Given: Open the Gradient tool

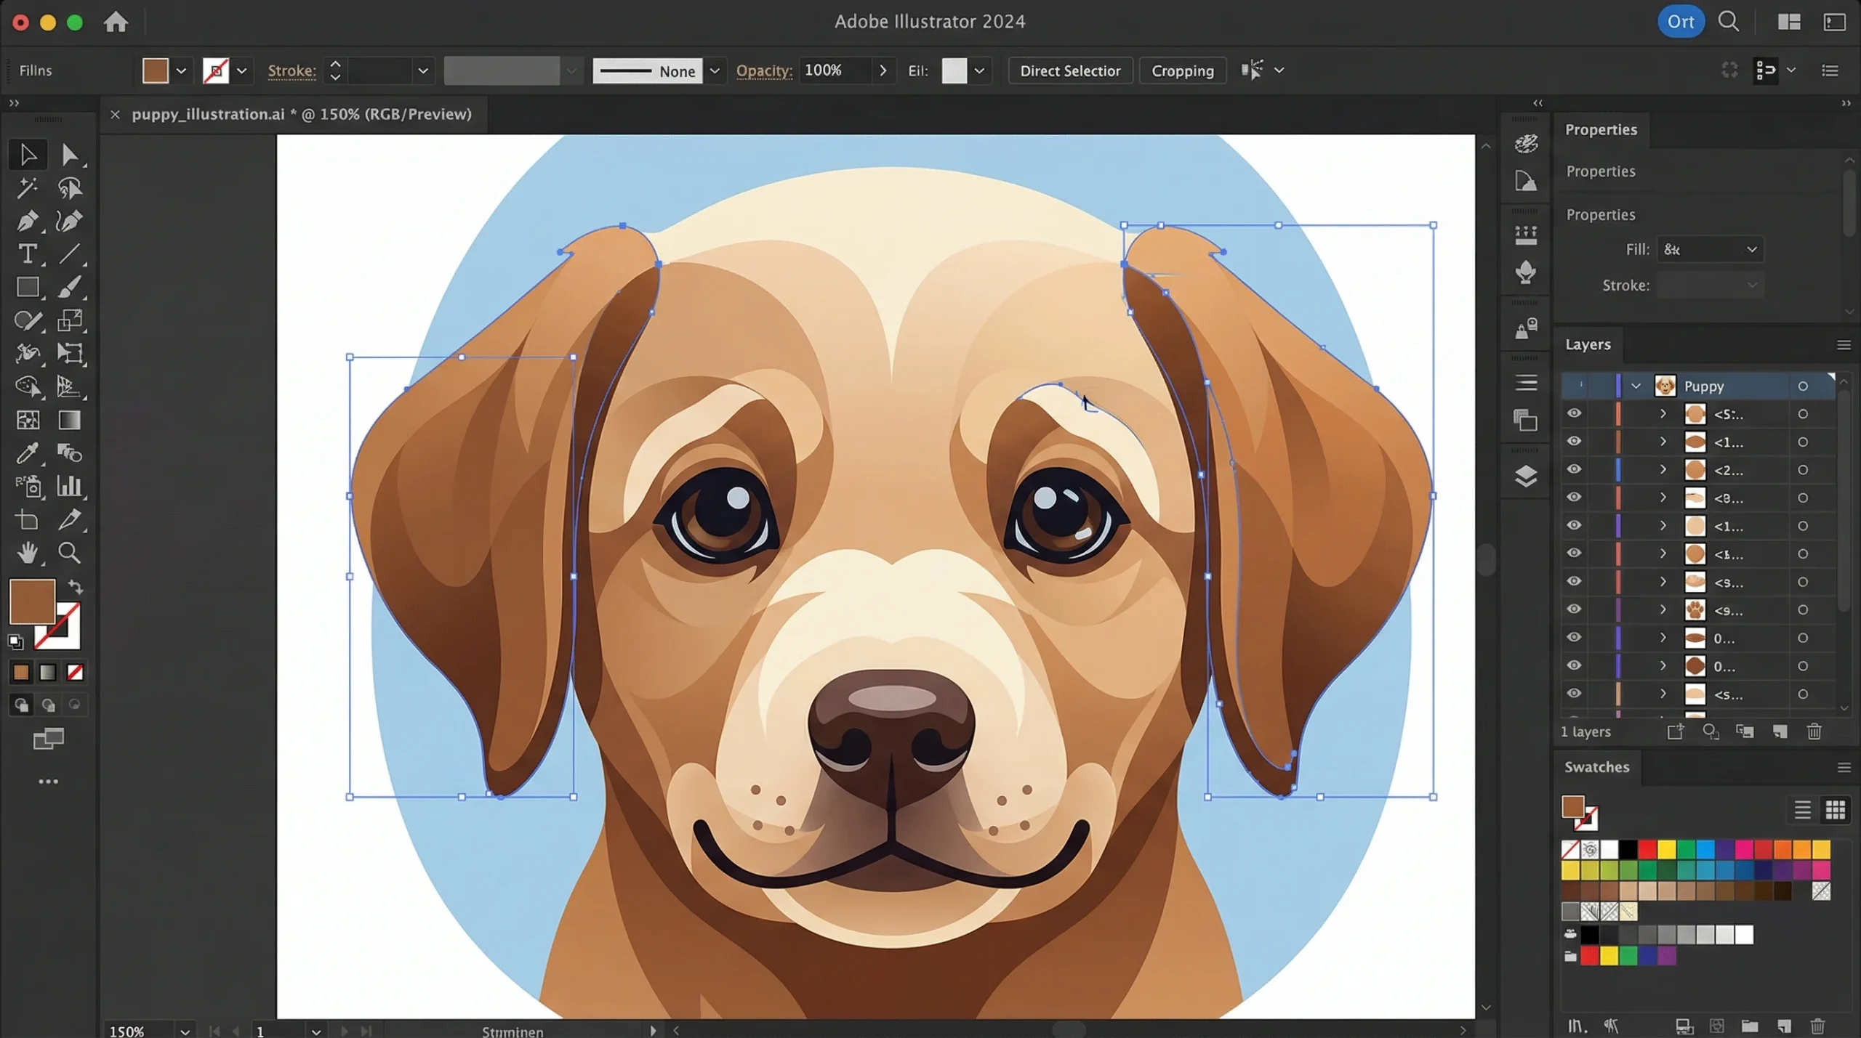Looking at the screenshot, I should [71, 420].
